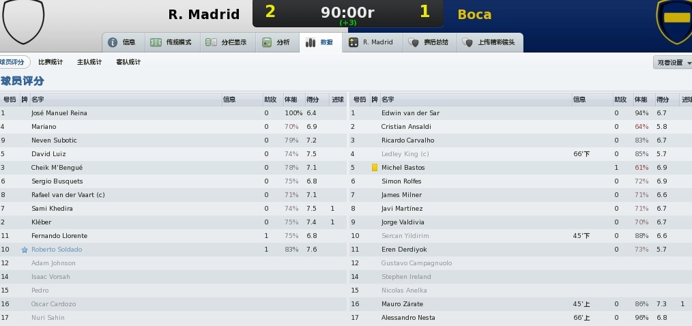Click the star icon next to Roberto Soldado
This screenshot has height=326, width=692.
point(25,250)
